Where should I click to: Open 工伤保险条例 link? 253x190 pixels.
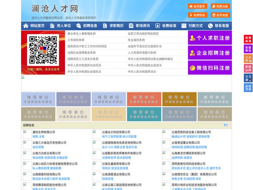tap(76, 40)
